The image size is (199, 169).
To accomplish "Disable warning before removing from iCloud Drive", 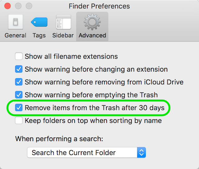I will click(19, 82).
